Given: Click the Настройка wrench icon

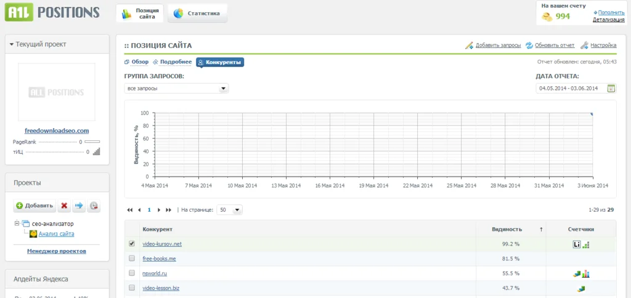Looking at the screenshot, I should [x=585, y=45].
